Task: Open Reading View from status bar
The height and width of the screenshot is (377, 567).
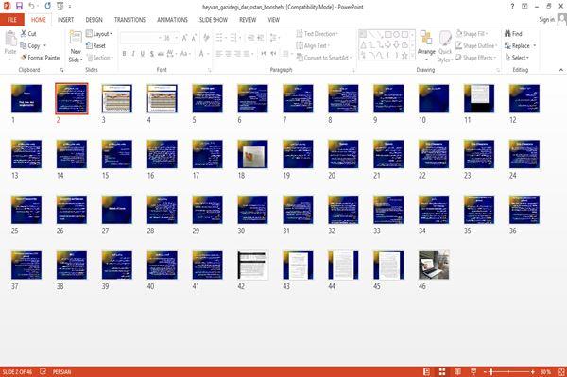Action: point(457,372)
